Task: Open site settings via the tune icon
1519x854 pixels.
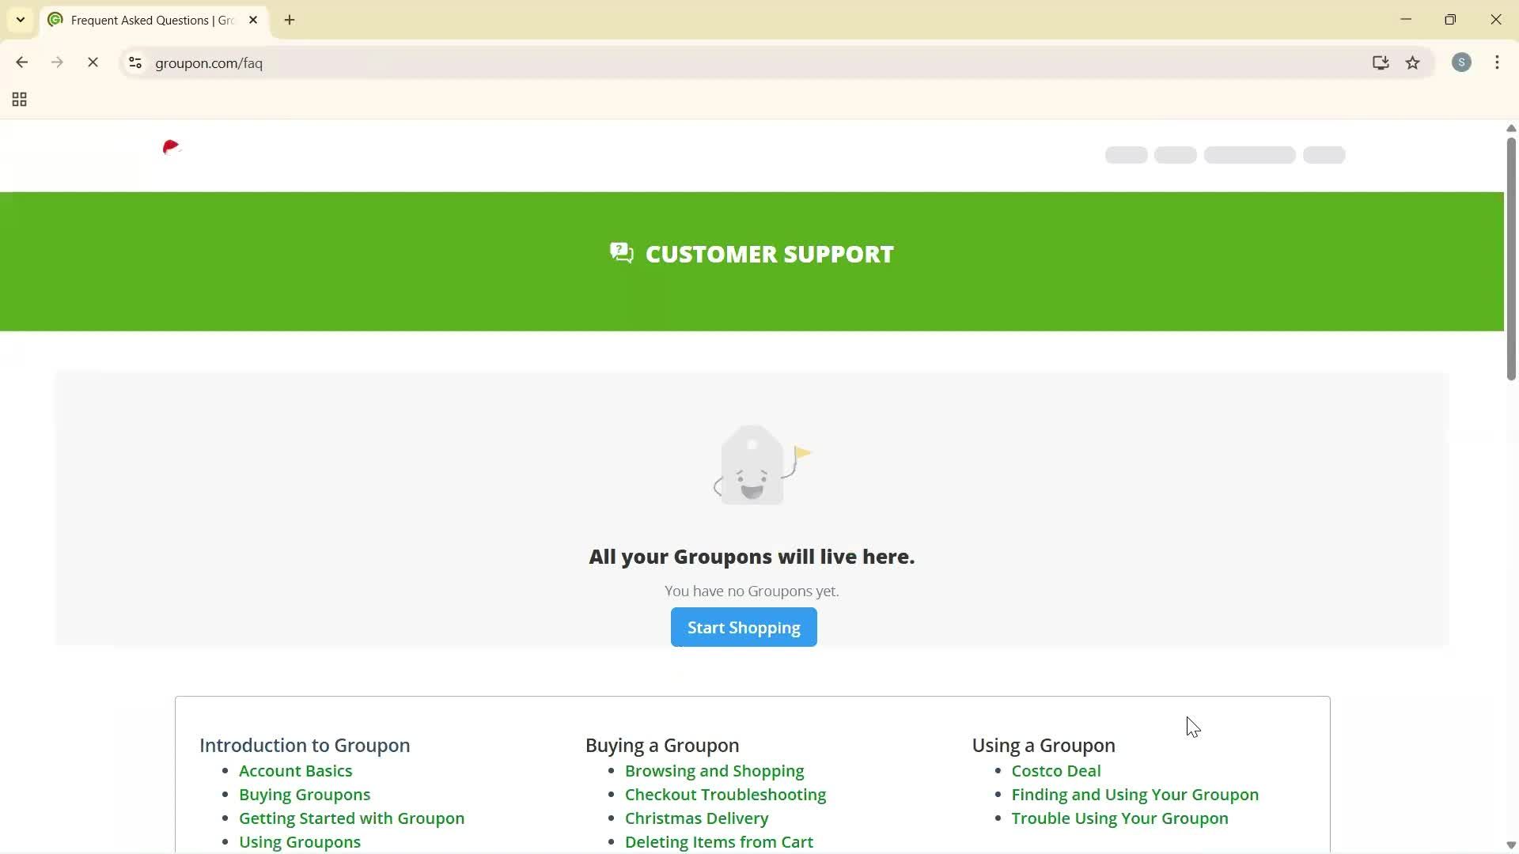Action: click(x=134, y=63)
